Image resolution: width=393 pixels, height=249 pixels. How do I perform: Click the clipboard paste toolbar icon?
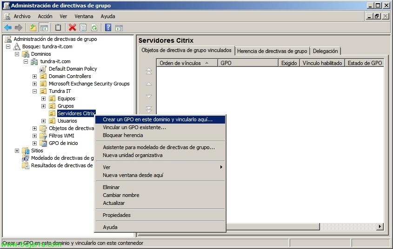(58, 27)
